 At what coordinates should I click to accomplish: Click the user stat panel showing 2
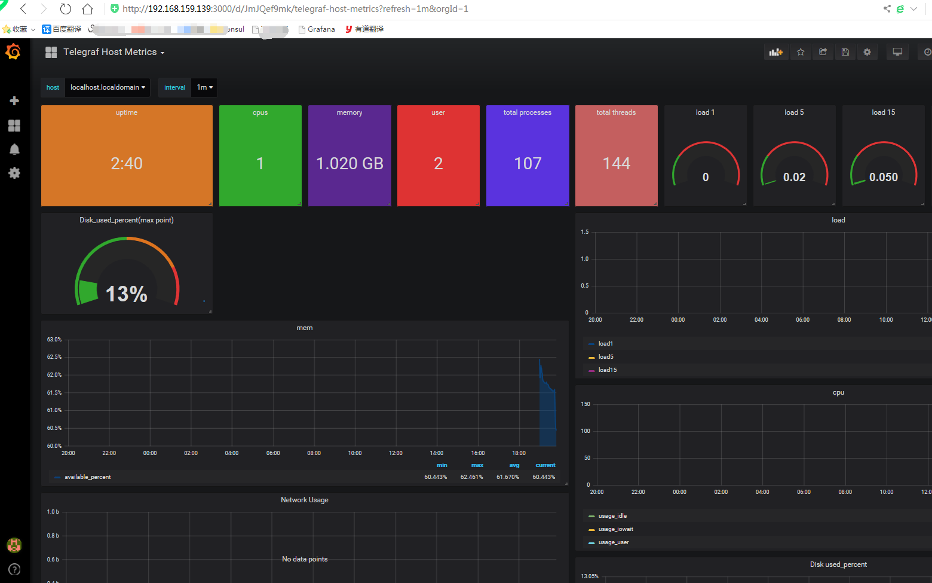(439, 156)
